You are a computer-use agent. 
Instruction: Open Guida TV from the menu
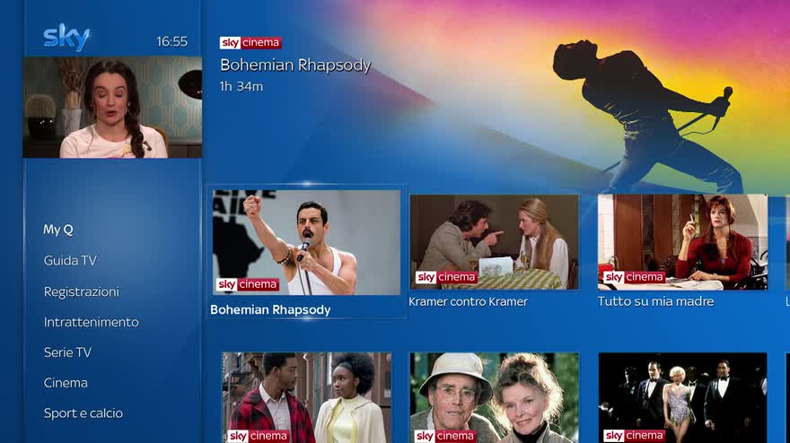(x=70, y=261)
